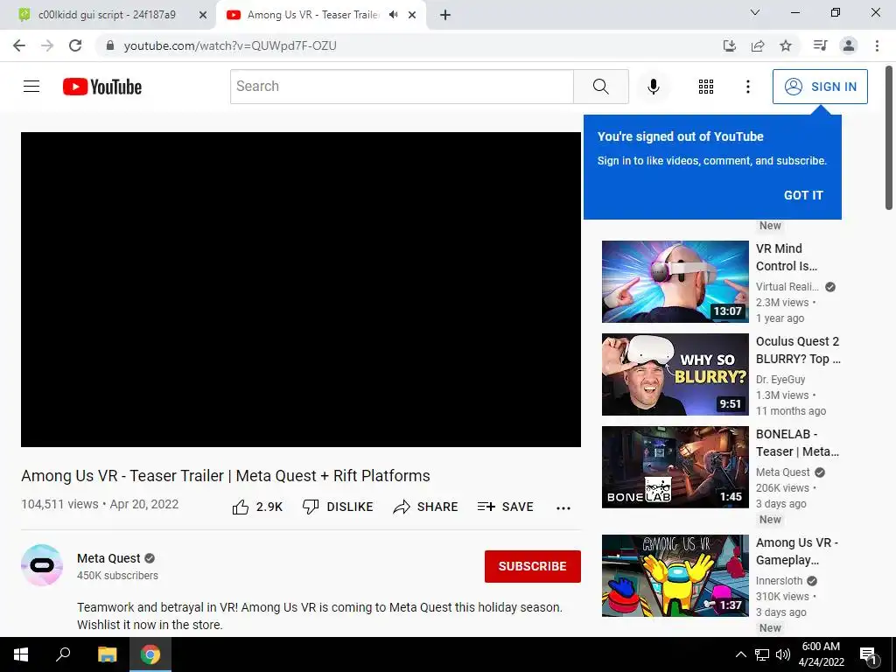Bookmark this page with star icon
This screenshot has height=672, width=896.
point(786,45)
